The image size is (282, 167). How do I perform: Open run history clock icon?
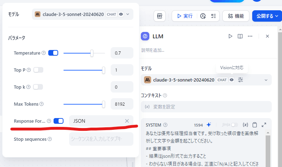tap(203, 16)
